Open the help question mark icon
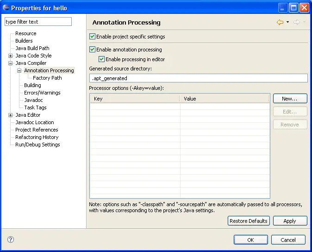Image resolution: width=312 pixels, height=252 pixels. click(11, 239)
